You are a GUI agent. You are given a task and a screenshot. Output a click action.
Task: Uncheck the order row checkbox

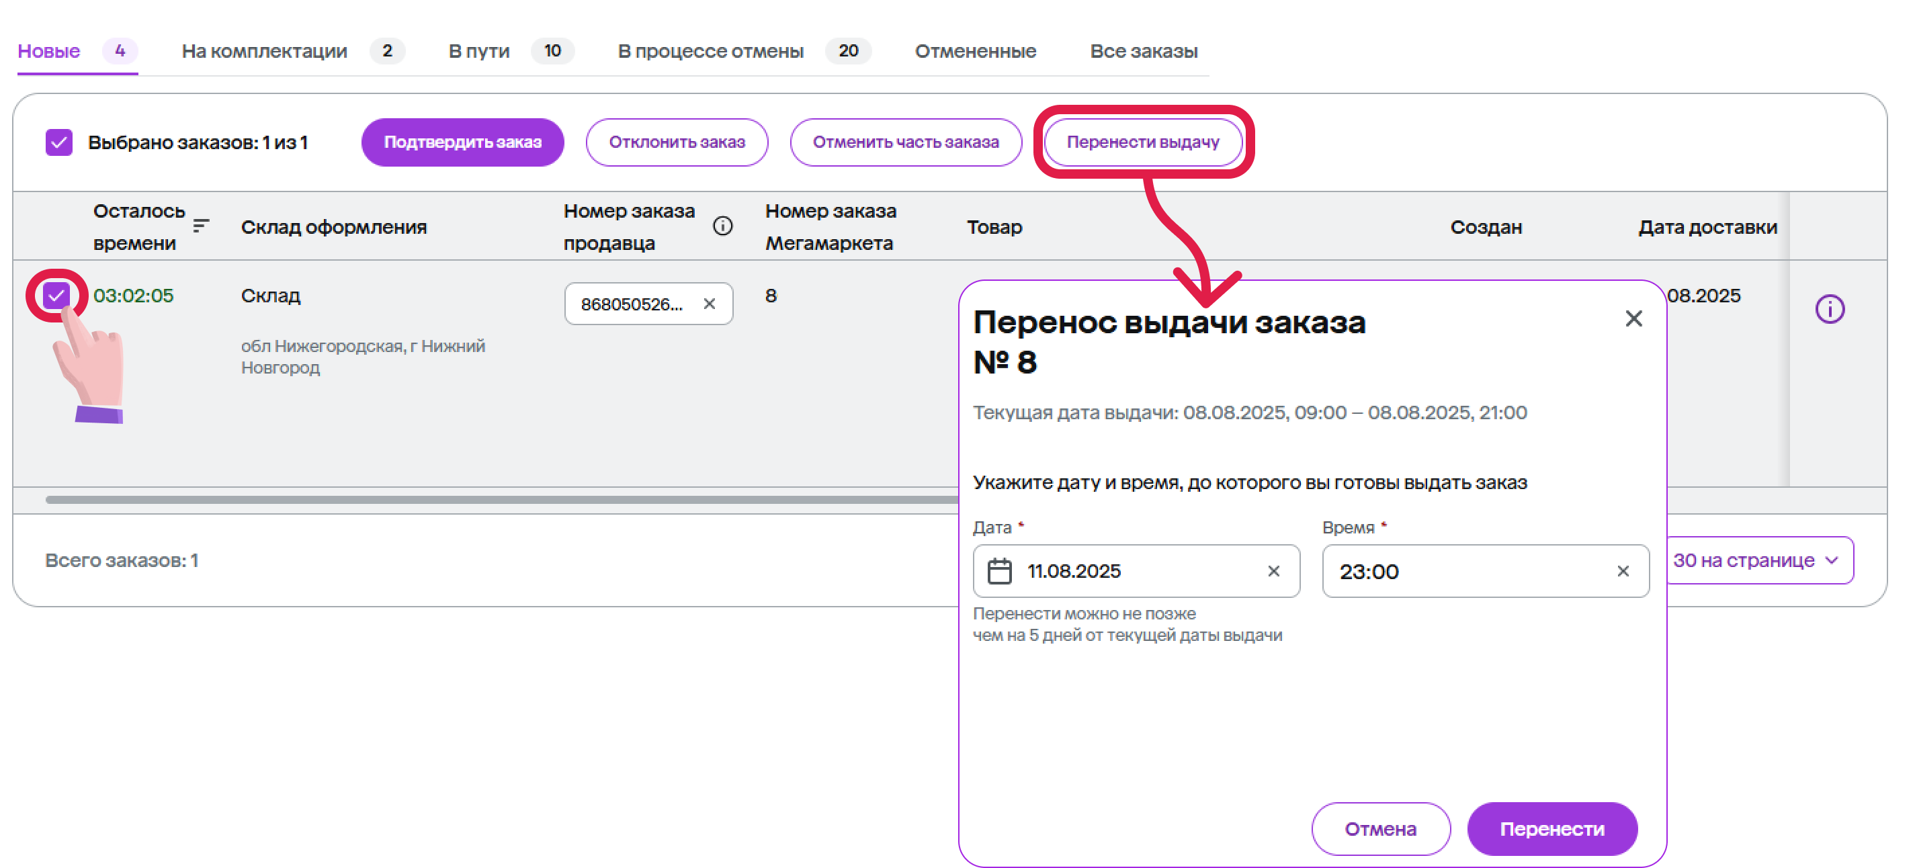tap(56, 296)
